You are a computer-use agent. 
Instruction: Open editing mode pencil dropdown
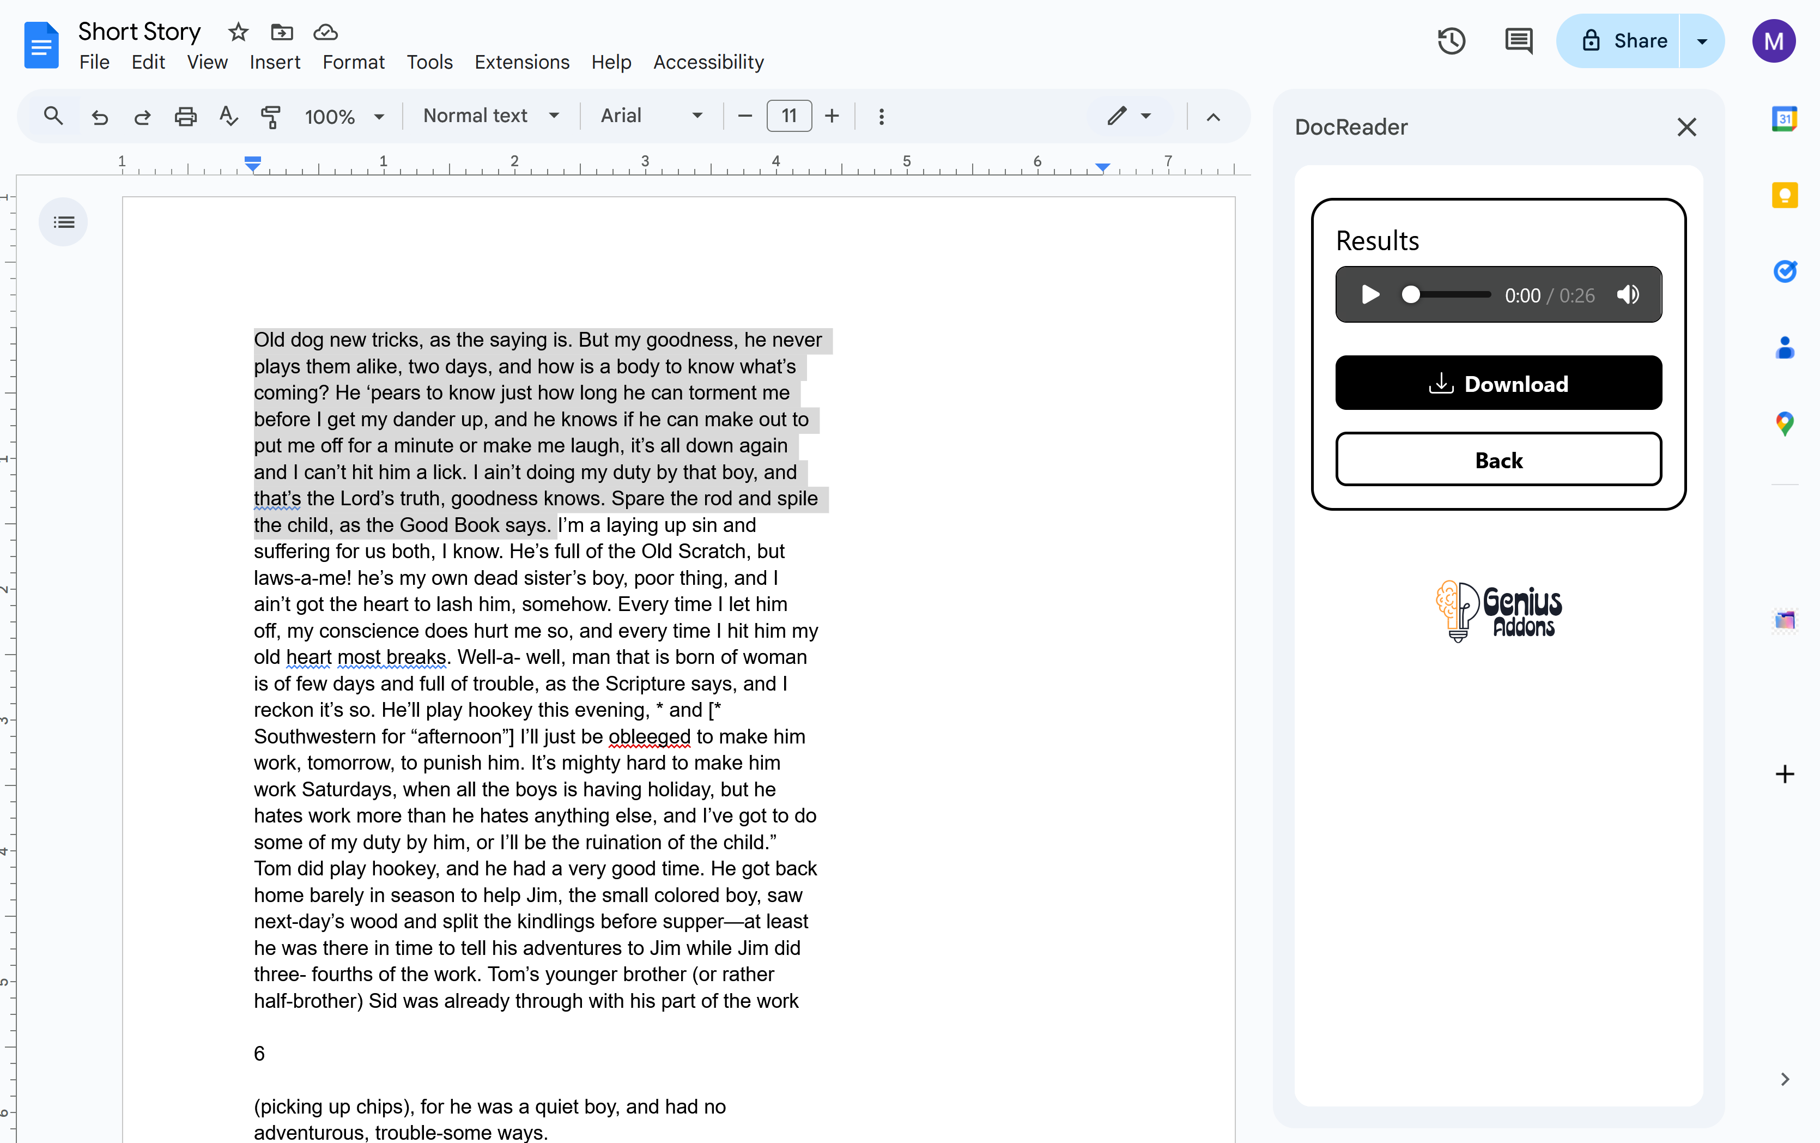coord(1130,116)
